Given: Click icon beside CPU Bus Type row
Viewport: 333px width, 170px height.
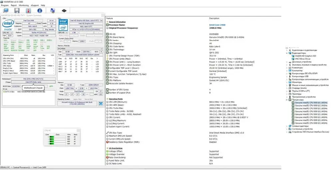Looking at the screenshot, I should 108,133.
